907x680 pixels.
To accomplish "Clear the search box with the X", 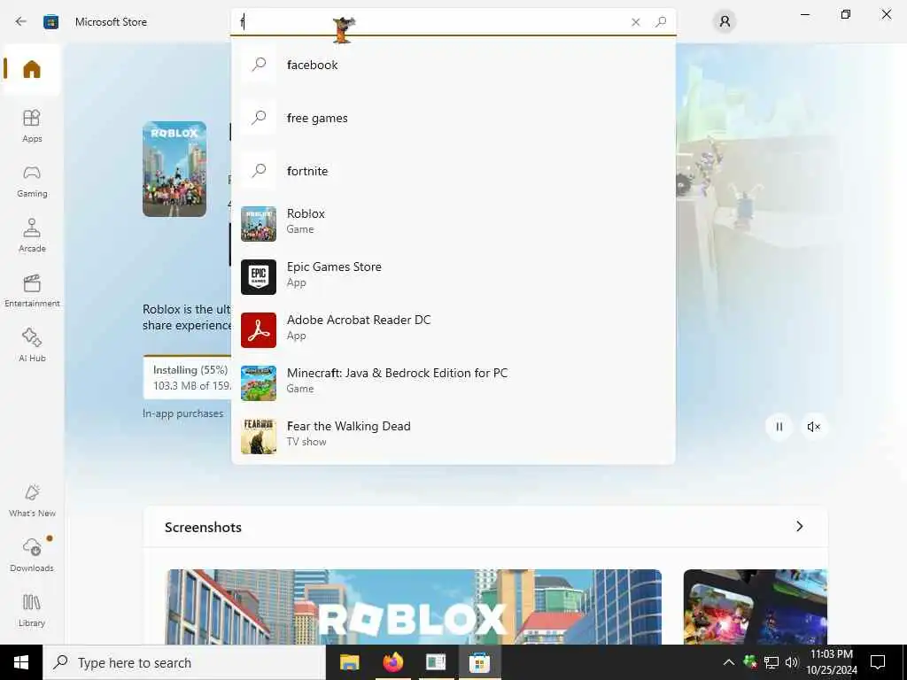I will click(636, 22).
